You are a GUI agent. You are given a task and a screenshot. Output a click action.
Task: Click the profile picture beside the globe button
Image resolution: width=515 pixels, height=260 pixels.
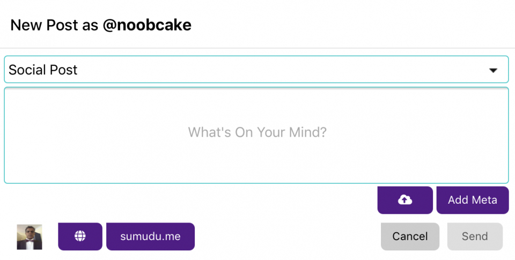click(x=30, y=237)
